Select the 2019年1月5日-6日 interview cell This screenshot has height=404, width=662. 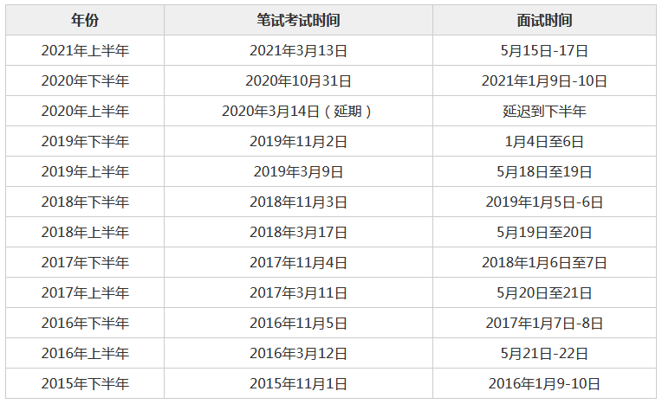[544, 202]
